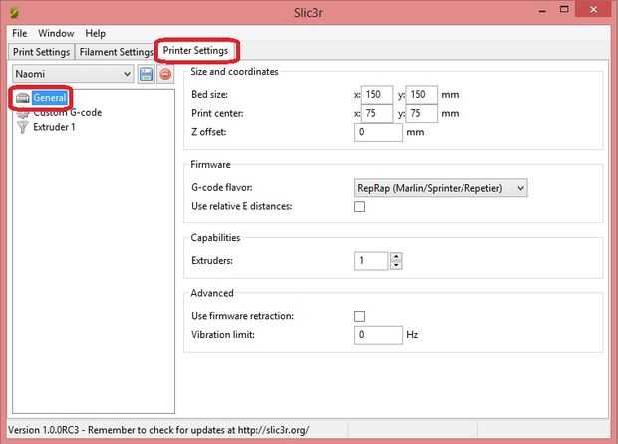Open the File menu

pos(19,33)
